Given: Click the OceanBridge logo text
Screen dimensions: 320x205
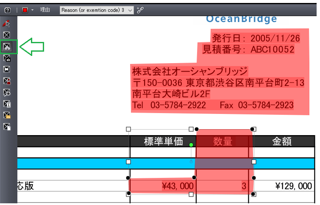Looking at the screenshot, I should coord(242,19).
